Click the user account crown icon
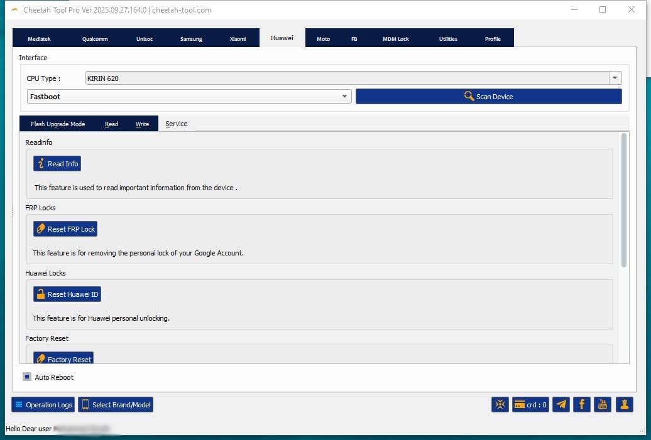This screenshot has width=651, height=440. (624, 405)
